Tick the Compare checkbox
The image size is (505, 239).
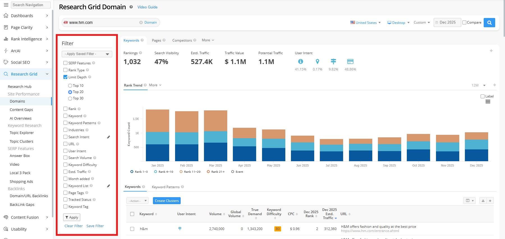pos(464,22)
